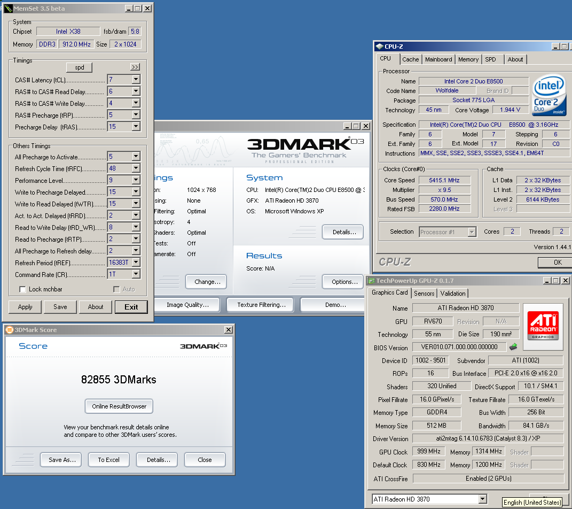Viewport: 572px width, 509px height.
Task: Click the Exit button in MemSet
Action: pyautogui.click(x=131, y=307)
